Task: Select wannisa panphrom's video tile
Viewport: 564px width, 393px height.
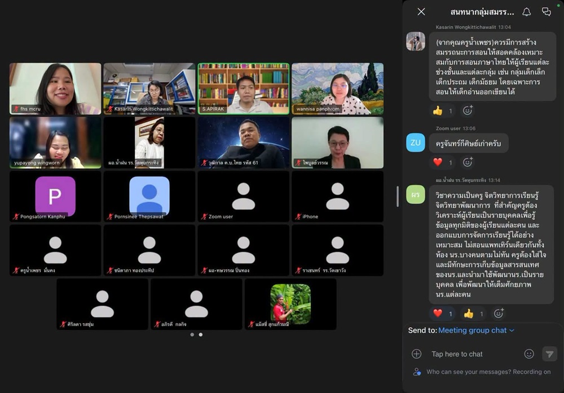Action: point(337,89)
